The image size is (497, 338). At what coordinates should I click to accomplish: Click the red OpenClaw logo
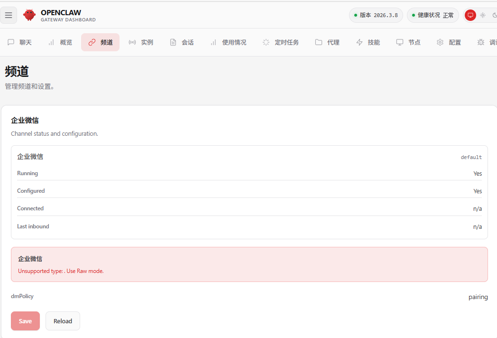click(29, 15)
